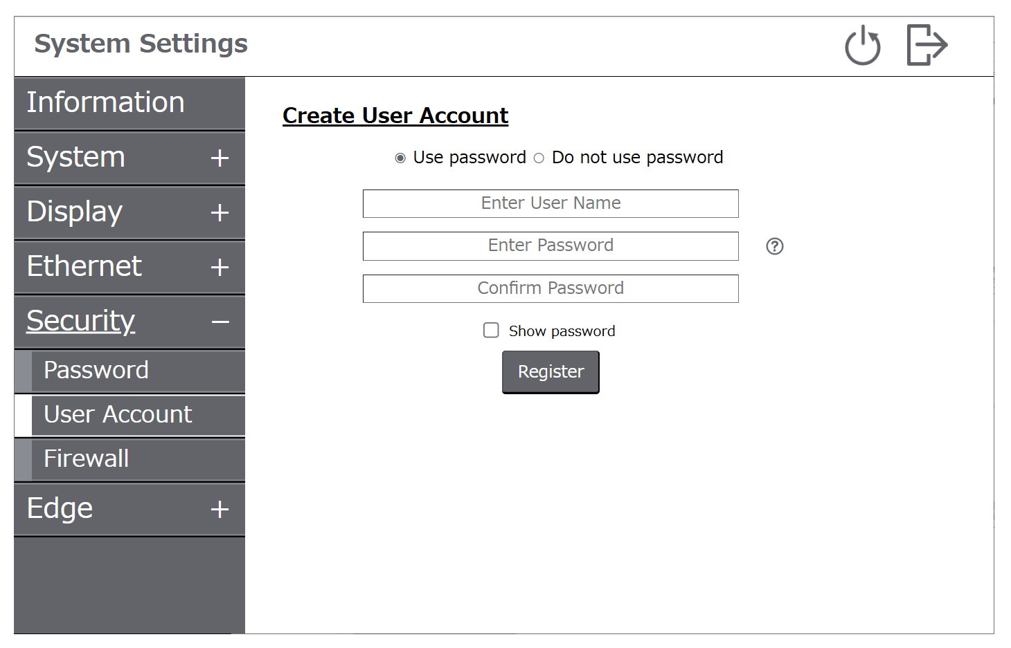Click the Ethernet menu label

click(x=84, y=266)
